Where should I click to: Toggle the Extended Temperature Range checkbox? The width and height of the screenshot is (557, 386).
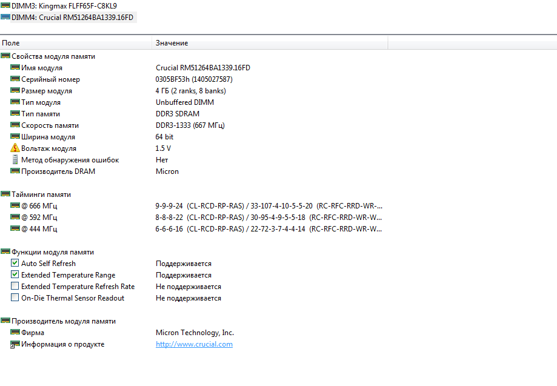[15, 275]
